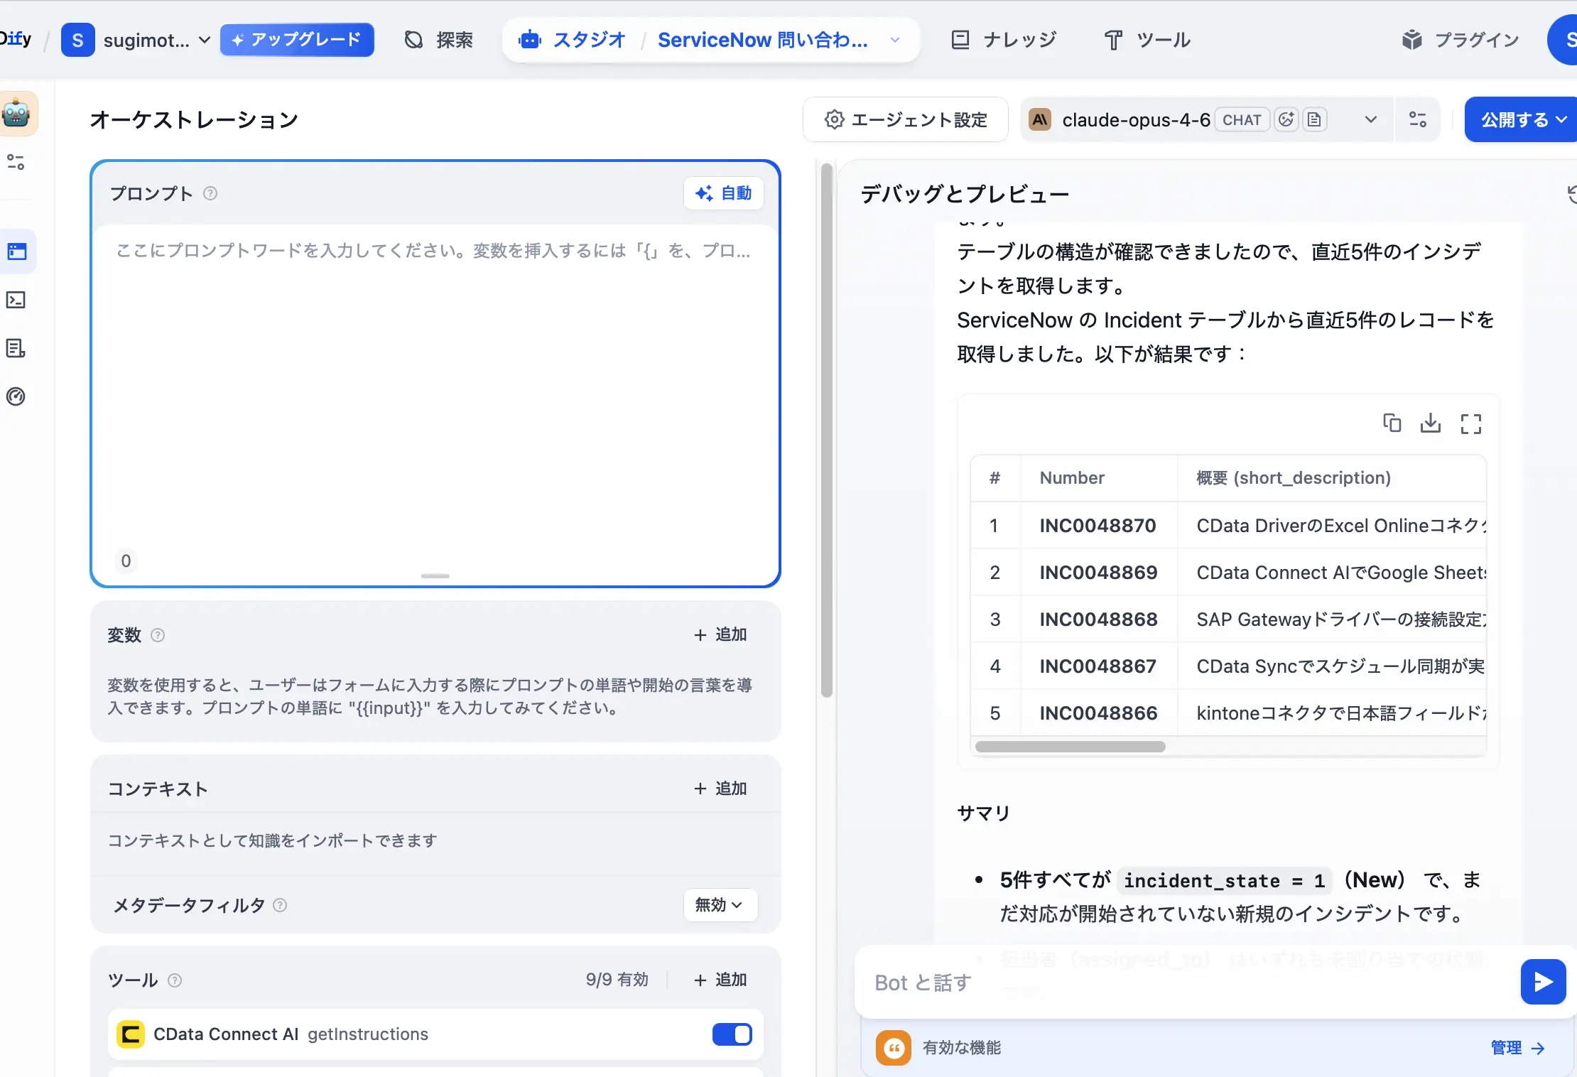Viewport: 1577px width, 1077px height.
Task: Open model parameter settings icon
Action: point(1418,119)
